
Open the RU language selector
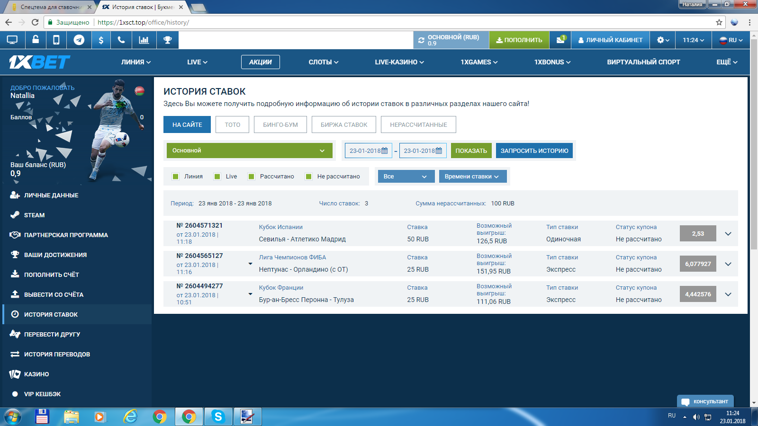[731, 40]
